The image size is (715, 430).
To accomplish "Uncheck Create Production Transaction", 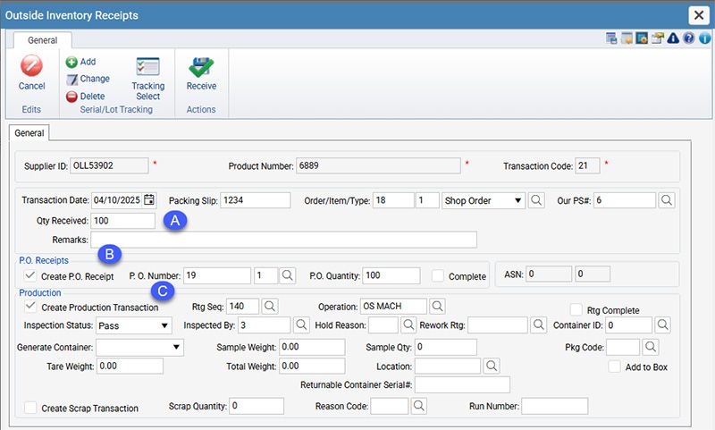I will 30,307.
